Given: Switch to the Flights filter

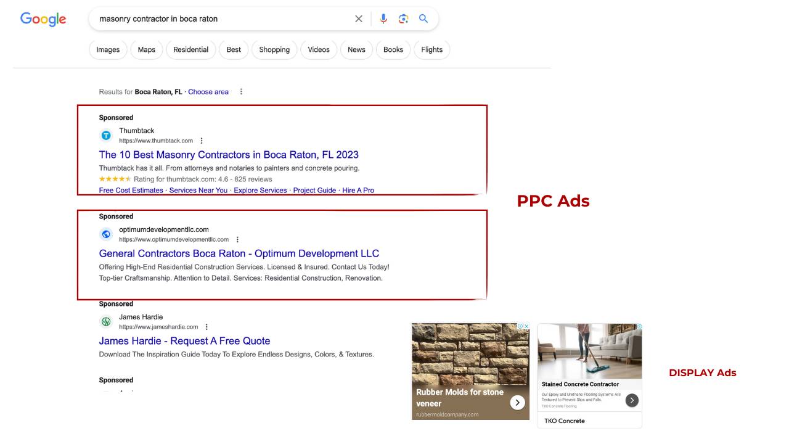Looking at the screenshot, I should (432, 50).
